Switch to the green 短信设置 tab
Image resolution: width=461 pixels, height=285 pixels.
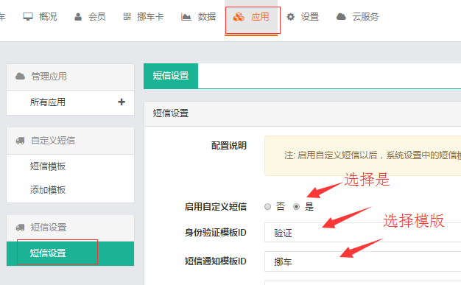pos(171,76)
